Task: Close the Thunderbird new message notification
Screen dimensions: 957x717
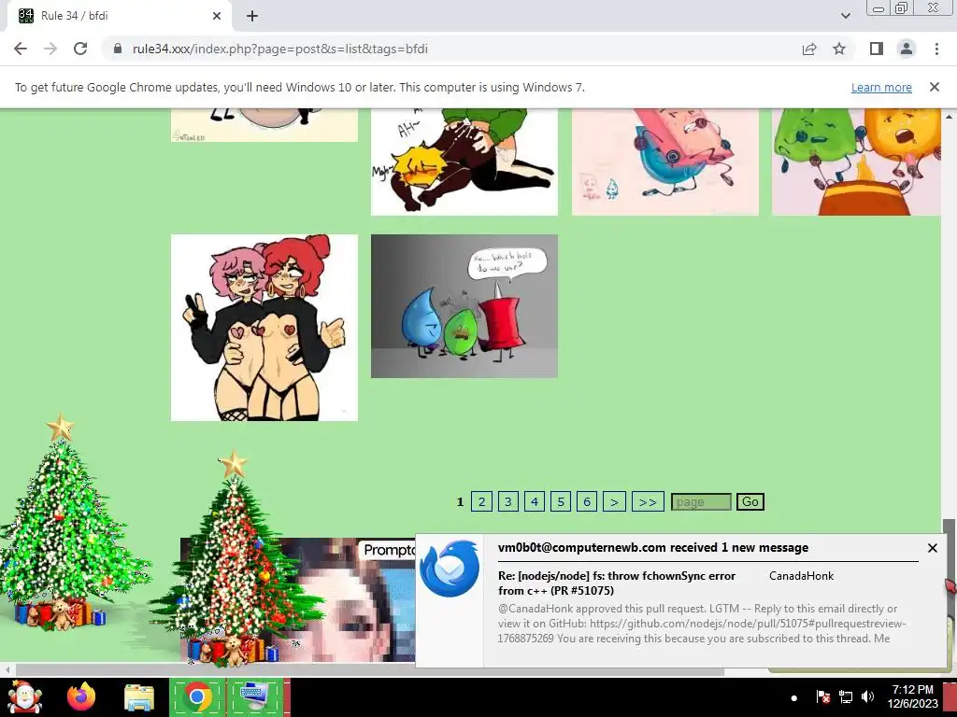Action: click(x=932, y=548)
